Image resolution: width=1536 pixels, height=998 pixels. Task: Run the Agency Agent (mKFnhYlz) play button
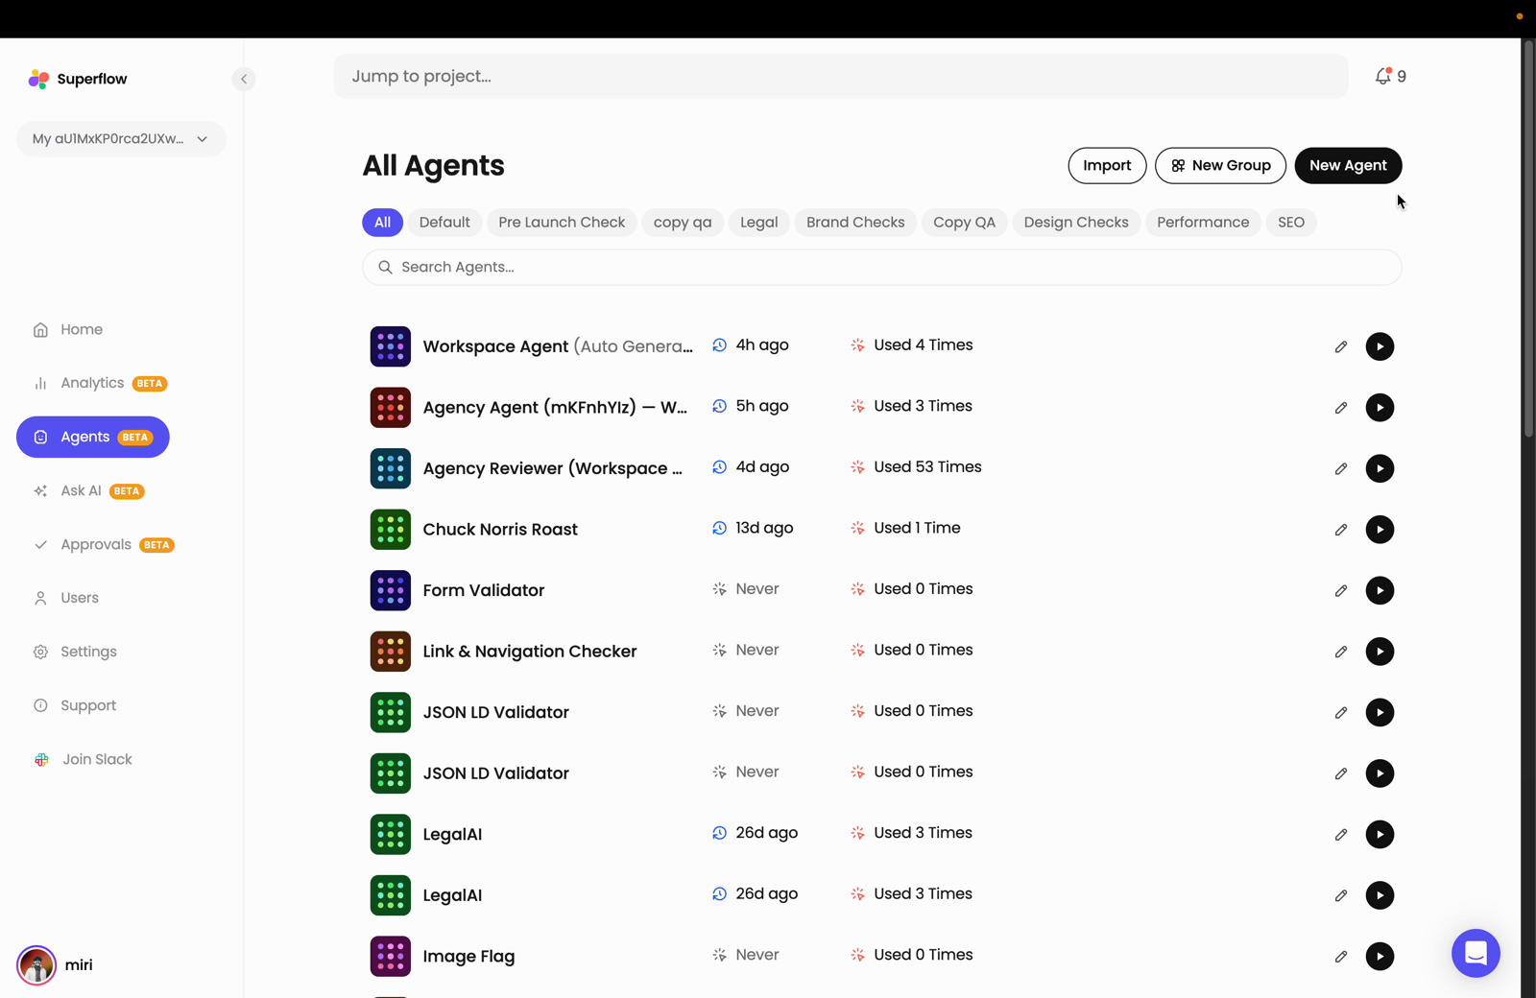click(x=1380, y=408)
